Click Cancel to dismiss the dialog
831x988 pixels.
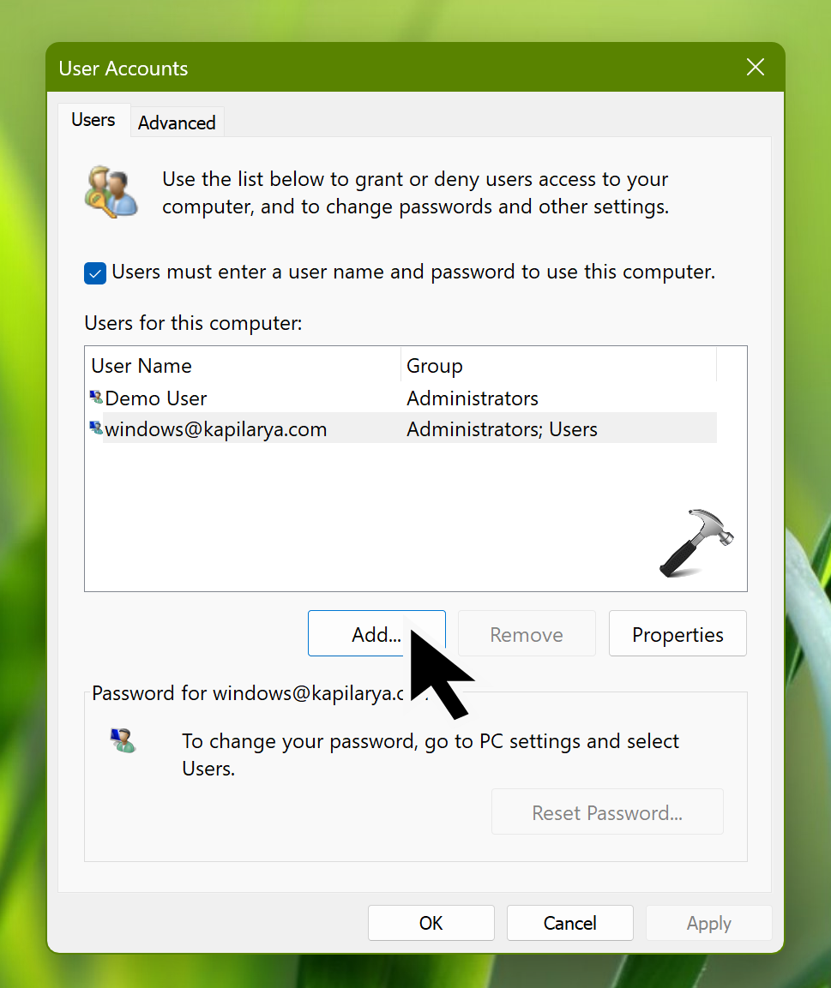(x=570, y=923)
